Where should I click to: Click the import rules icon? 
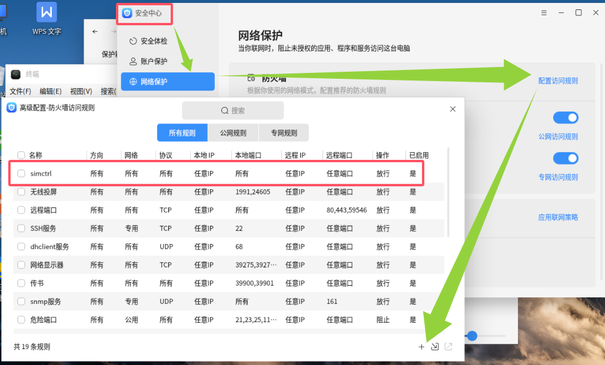tap(435, 347)
